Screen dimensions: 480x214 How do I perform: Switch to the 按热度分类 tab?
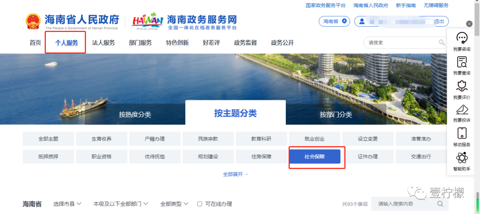click(x=135, y=115)
